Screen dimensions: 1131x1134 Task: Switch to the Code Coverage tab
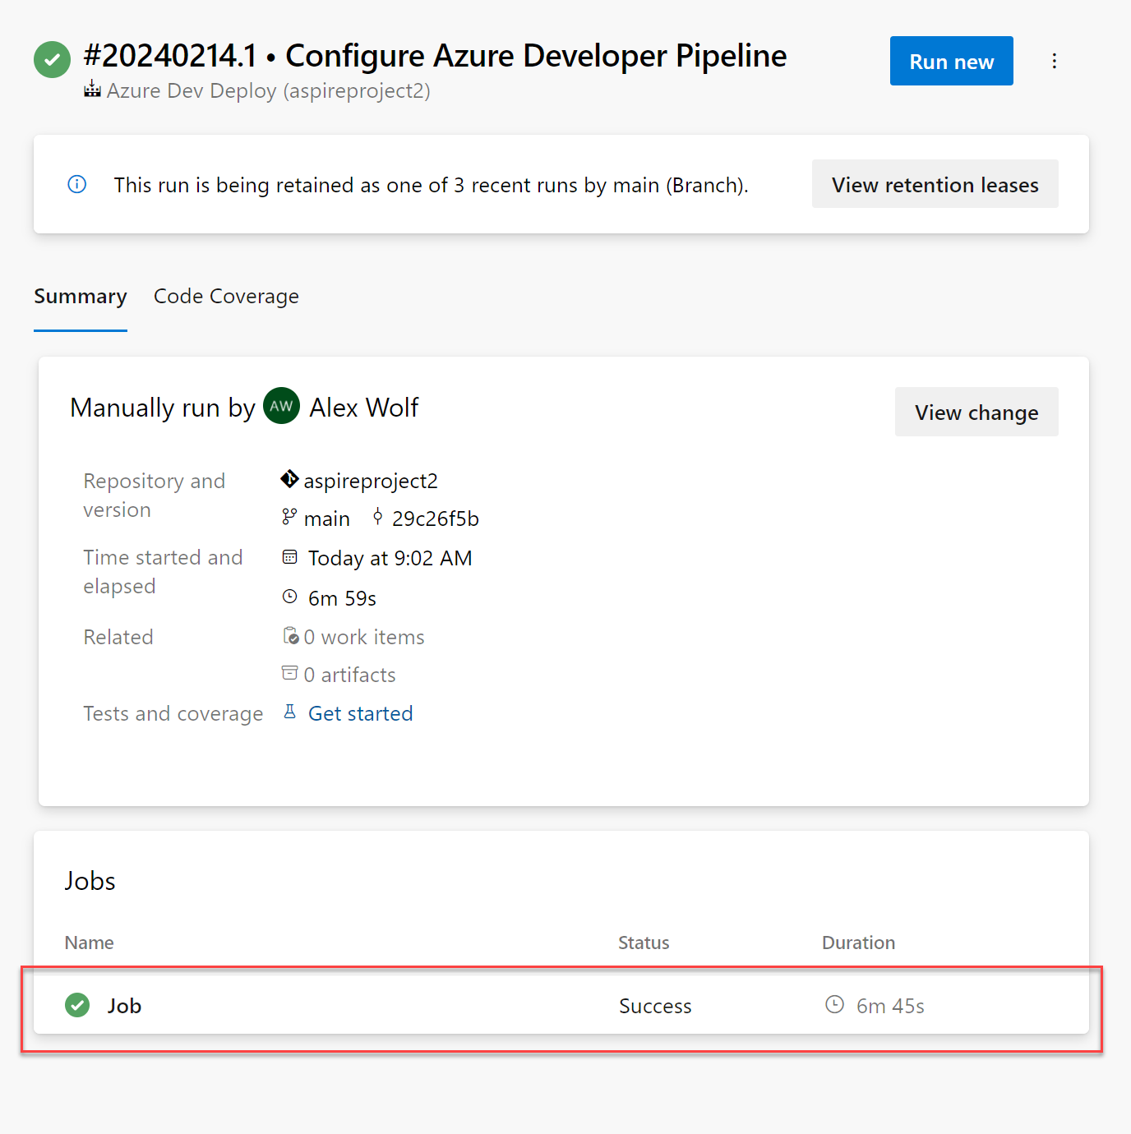[x=225, y=296]
